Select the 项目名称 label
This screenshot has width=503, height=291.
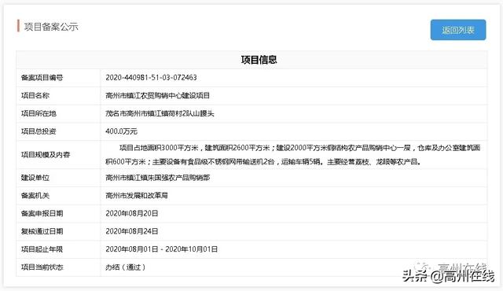35,96
